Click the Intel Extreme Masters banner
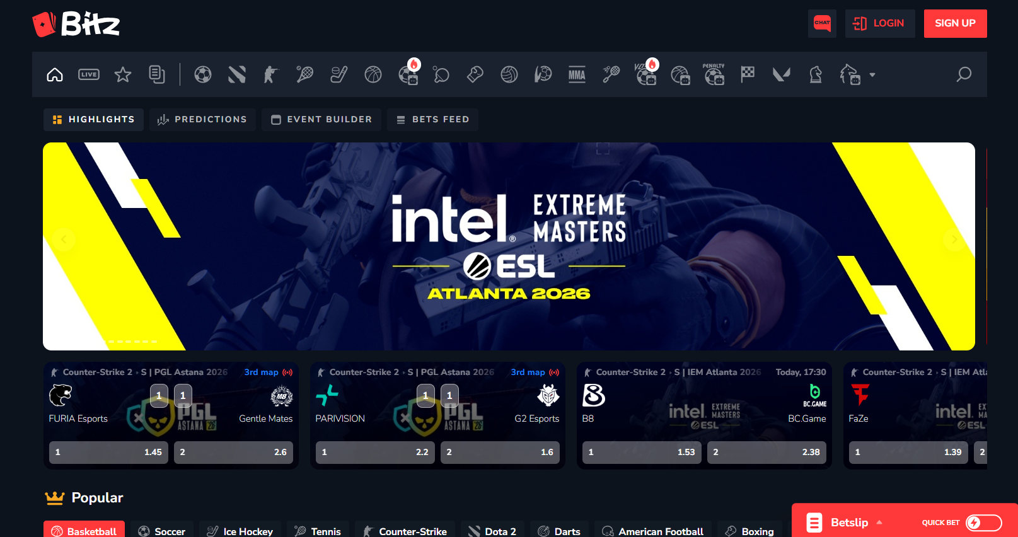Image resolution: width=1018 pixels, height=537 pixels. 509,246
